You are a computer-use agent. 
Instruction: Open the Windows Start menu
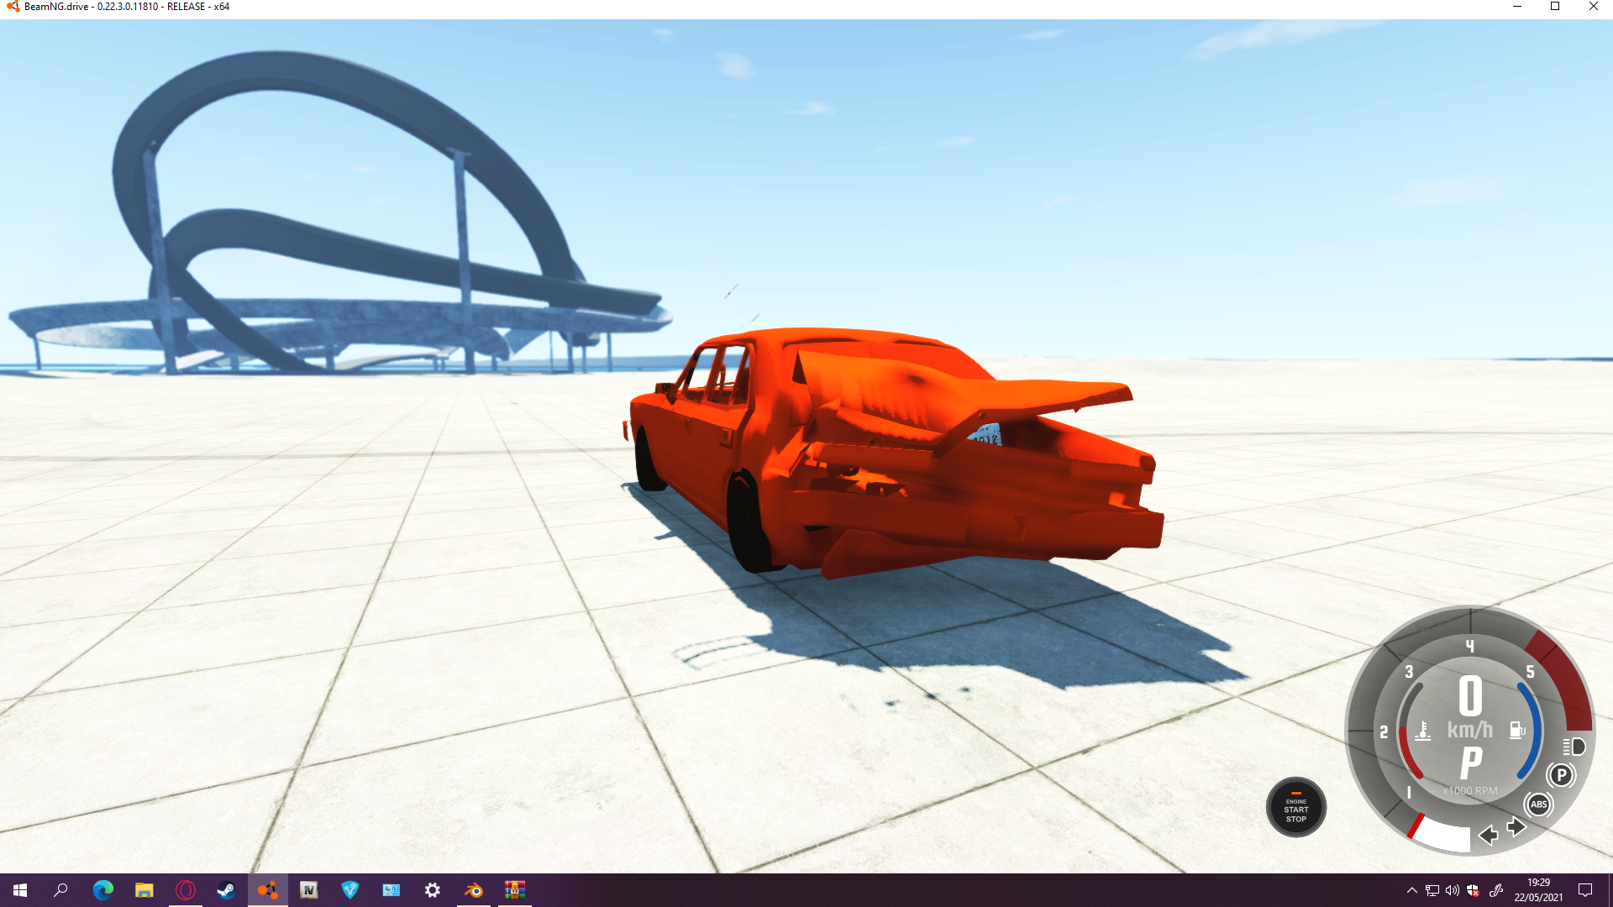click(x=20, y=890)
